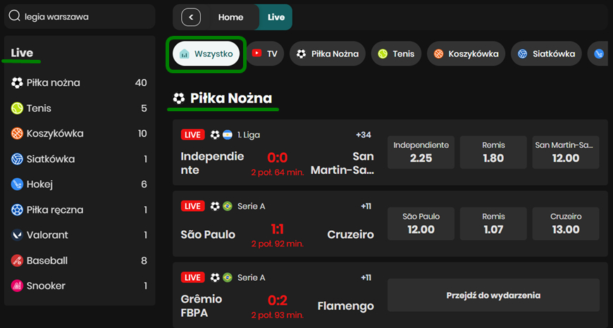Select the Live tab
The width and height of the screenshot is (613, 328).
276,18
